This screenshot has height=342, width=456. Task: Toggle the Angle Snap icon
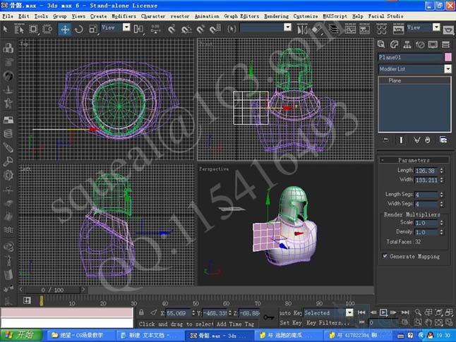click(x=186, y=29)
